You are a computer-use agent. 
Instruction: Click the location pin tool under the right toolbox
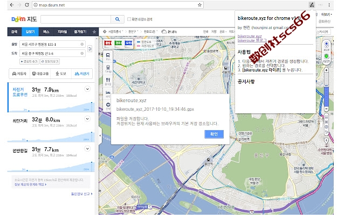click(x=327, y=141)
